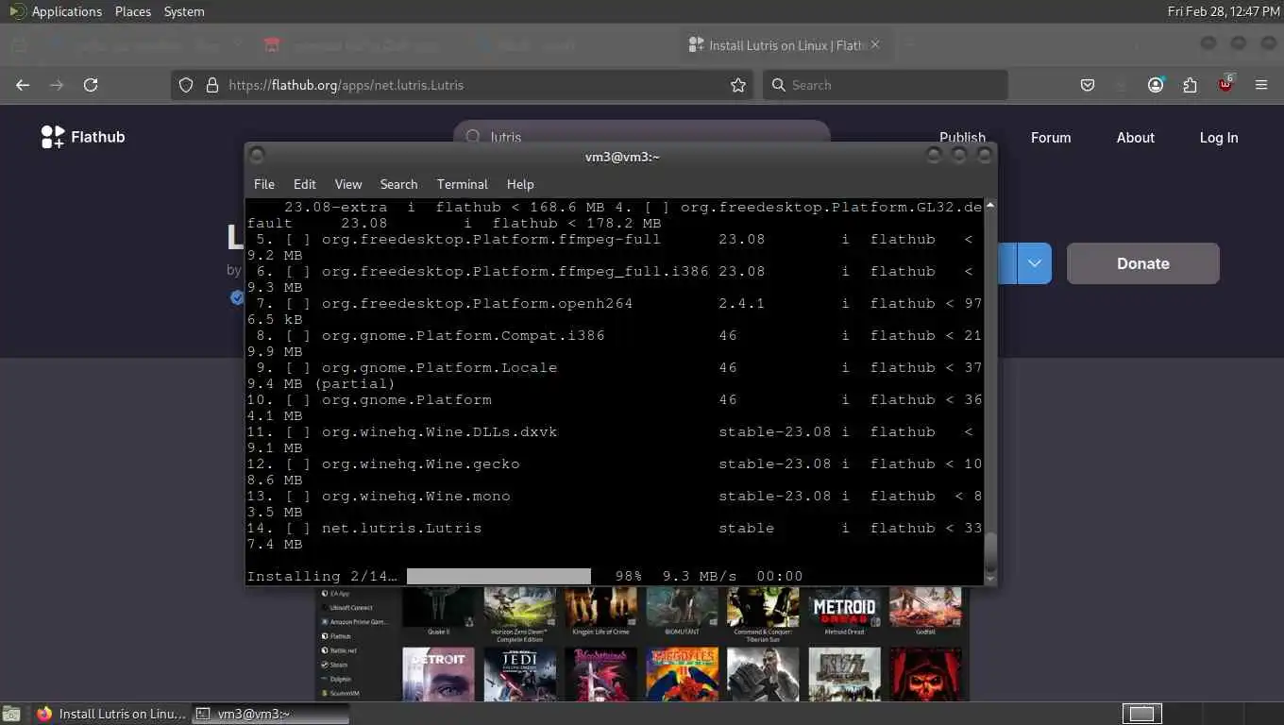Click the blue verified badge under Lutris title
The height and width of the screenshot is (725, 1284).
pyautogui.click(x=237, y=298)
